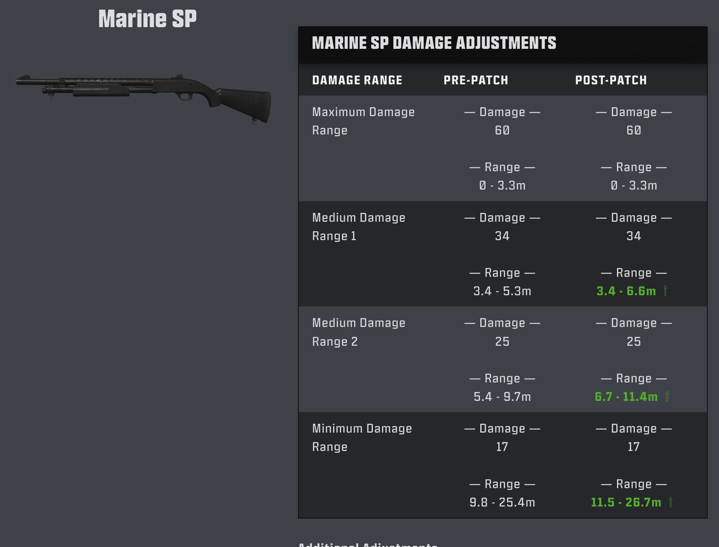Select the Damage Range column header

point(357,80)
